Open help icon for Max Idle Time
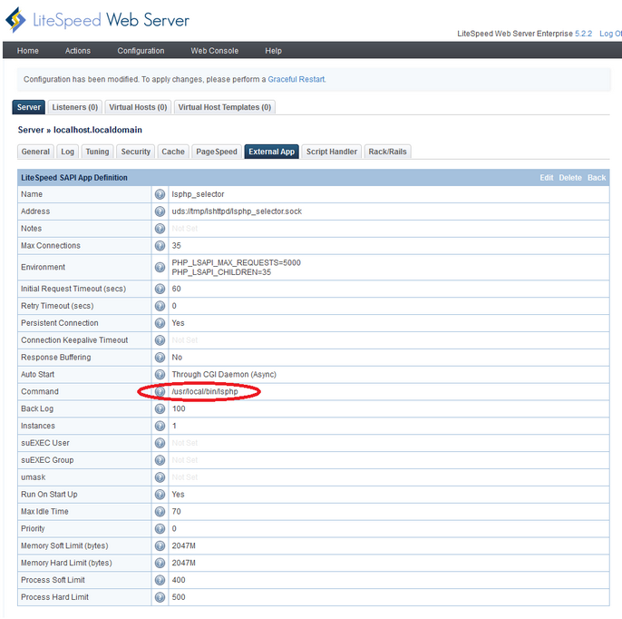 click(x=160, y=511)
